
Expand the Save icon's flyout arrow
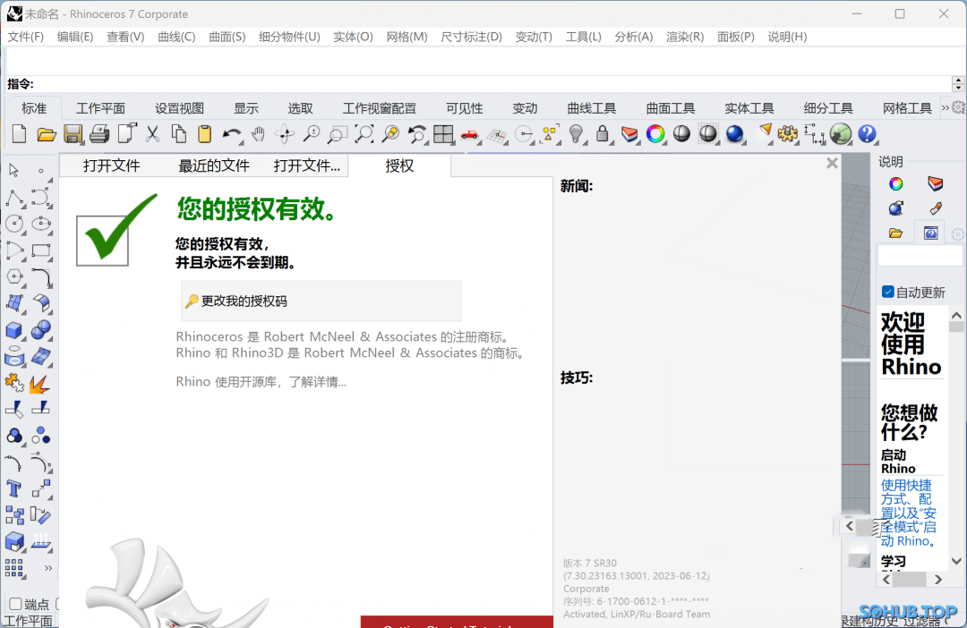tap(82, 142)
